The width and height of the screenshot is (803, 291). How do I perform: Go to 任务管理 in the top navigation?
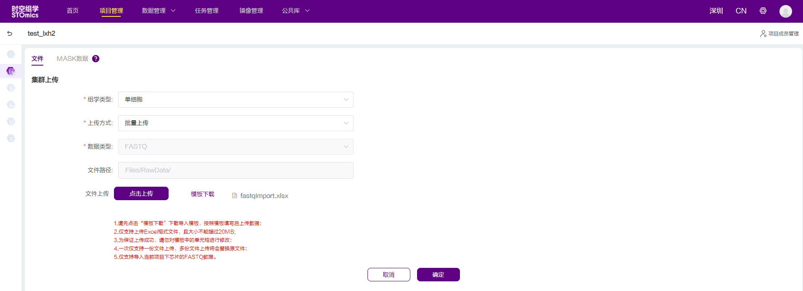click(206, 11)
